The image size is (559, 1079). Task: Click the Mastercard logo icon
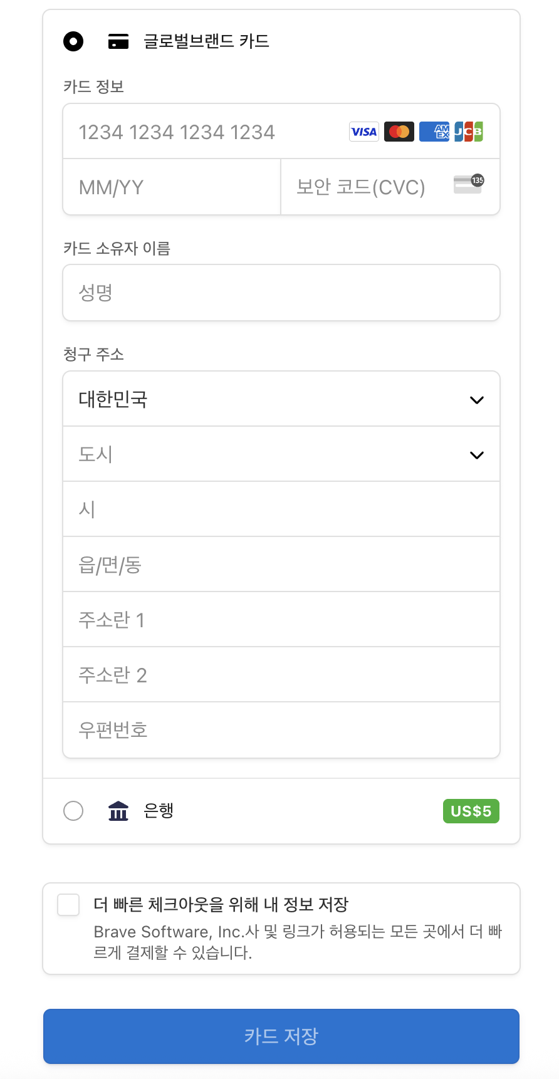[x=399, y=132]
